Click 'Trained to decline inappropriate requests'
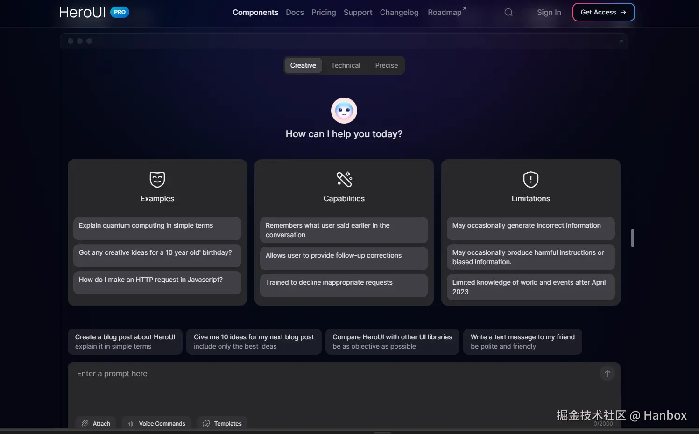 pyautogui.click(x=344, y=286)
